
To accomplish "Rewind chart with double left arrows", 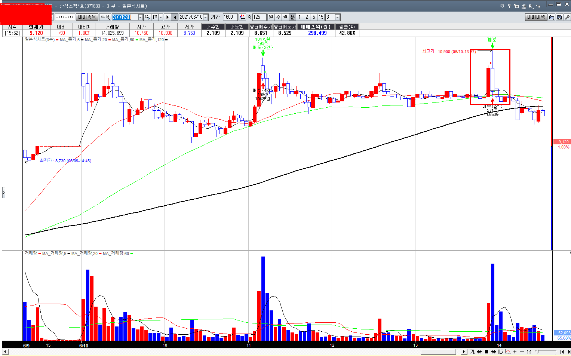I will pyautogui.click(x=479, y=352).
